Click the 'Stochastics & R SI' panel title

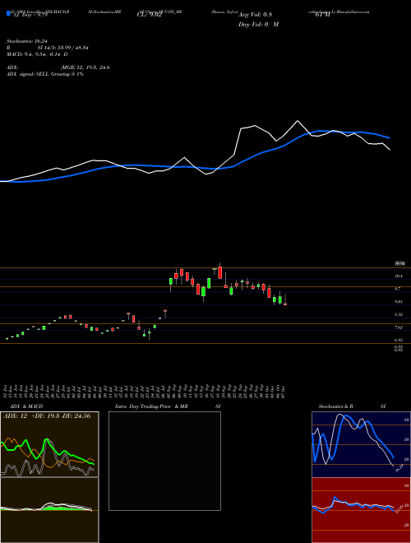coord(352,406)
